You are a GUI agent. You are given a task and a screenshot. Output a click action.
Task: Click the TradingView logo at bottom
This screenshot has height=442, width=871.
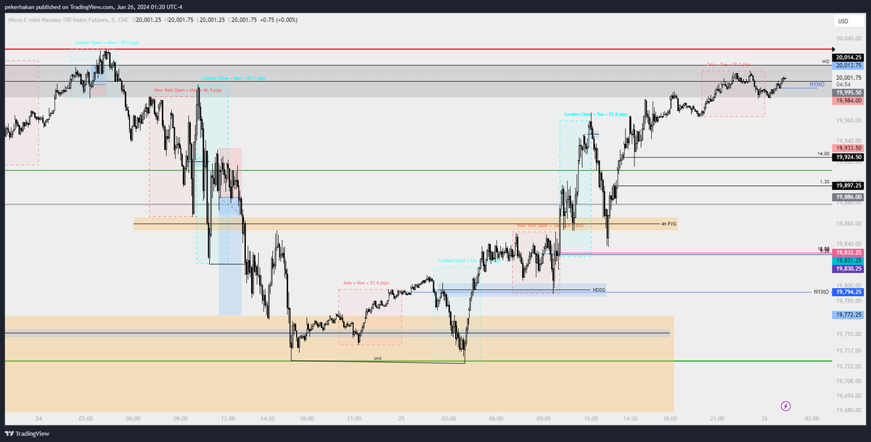point(27,434)
